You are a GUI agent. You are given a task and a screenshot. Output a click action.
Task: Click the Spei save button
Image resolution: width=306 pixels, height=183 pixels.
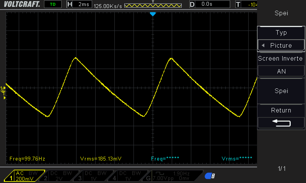281,91
